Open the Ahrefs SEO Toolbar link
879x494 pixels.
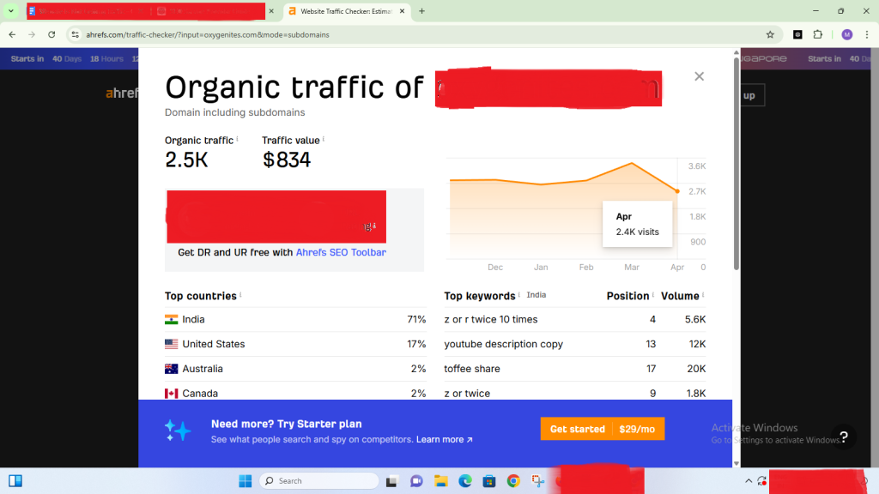tap(341, 253)
